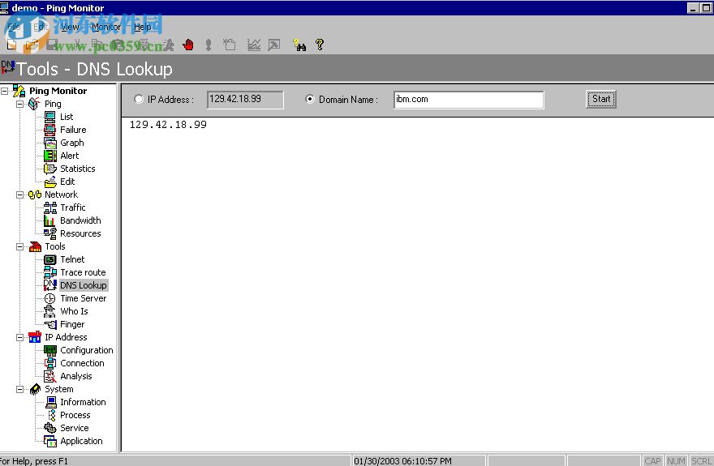Select the Domain Name radio button
Screen dimensions: 714x466
point(310,99)
